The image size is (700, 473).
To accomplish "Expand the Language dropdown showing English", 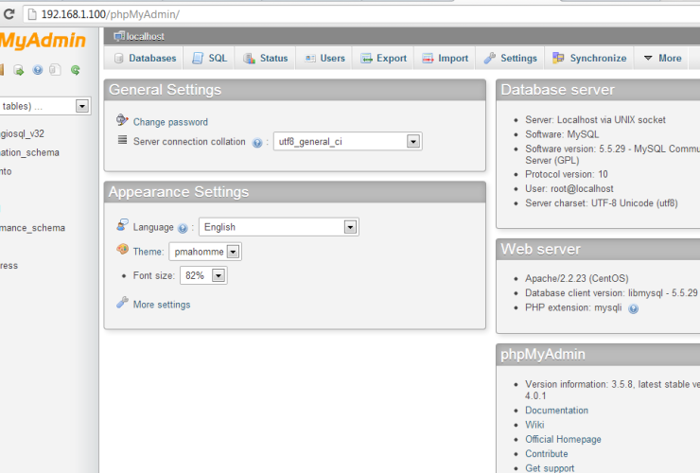I will (x=350, y=227).
